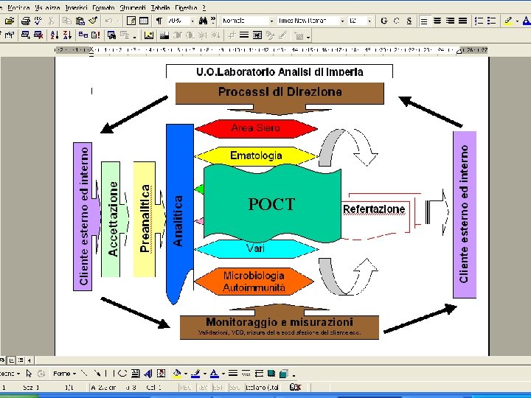This screenshot has width=531, height=398.
Task: Toggle italic (C) formatting
Action: [396, 21]
